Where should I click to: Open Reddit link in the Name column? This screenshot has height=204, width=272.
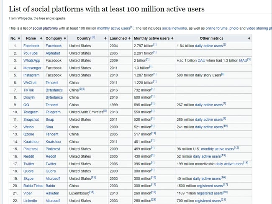[28, 156]
